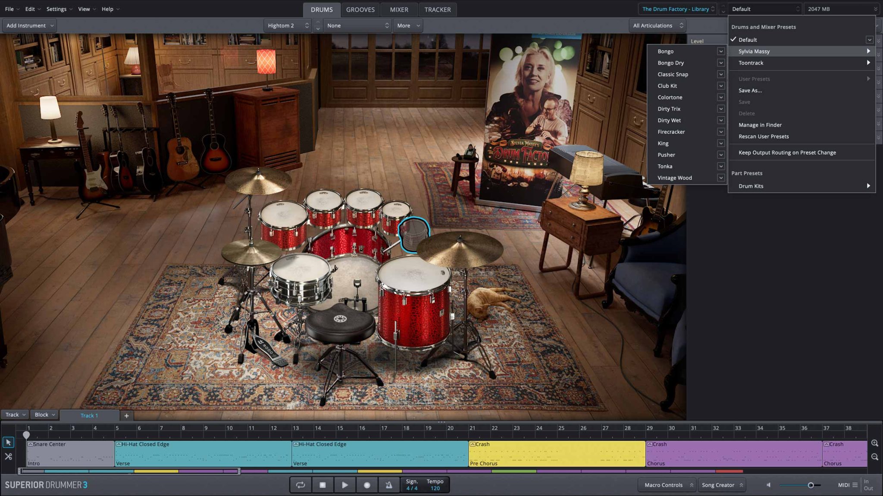Viewport: 883px width, 496px height.
Task: Switch to the MIXER tab
Action: (399, 9)
